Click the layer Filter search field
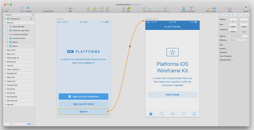The height and width of the screenshot is (130, 254). [15, 124]
